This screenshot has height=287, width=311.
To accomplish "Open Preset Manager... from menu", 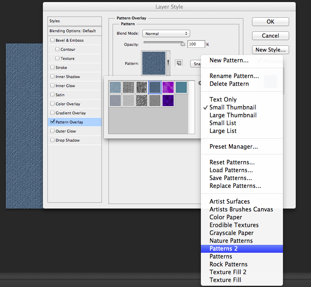I will point(242,147).
